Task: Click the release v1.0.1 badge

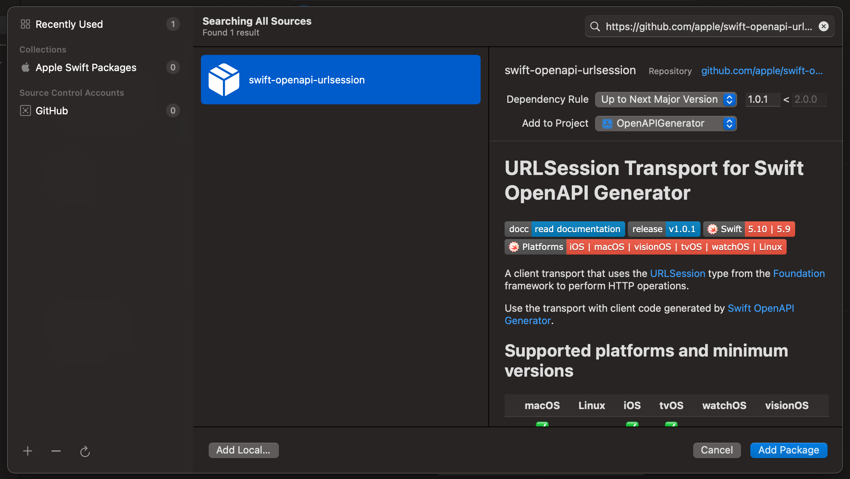Action: [x=664, y=229]
